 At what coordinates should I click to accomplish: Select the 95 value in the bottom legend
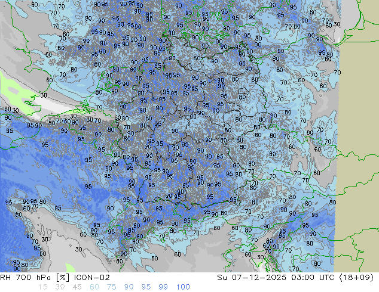point(146,287)
